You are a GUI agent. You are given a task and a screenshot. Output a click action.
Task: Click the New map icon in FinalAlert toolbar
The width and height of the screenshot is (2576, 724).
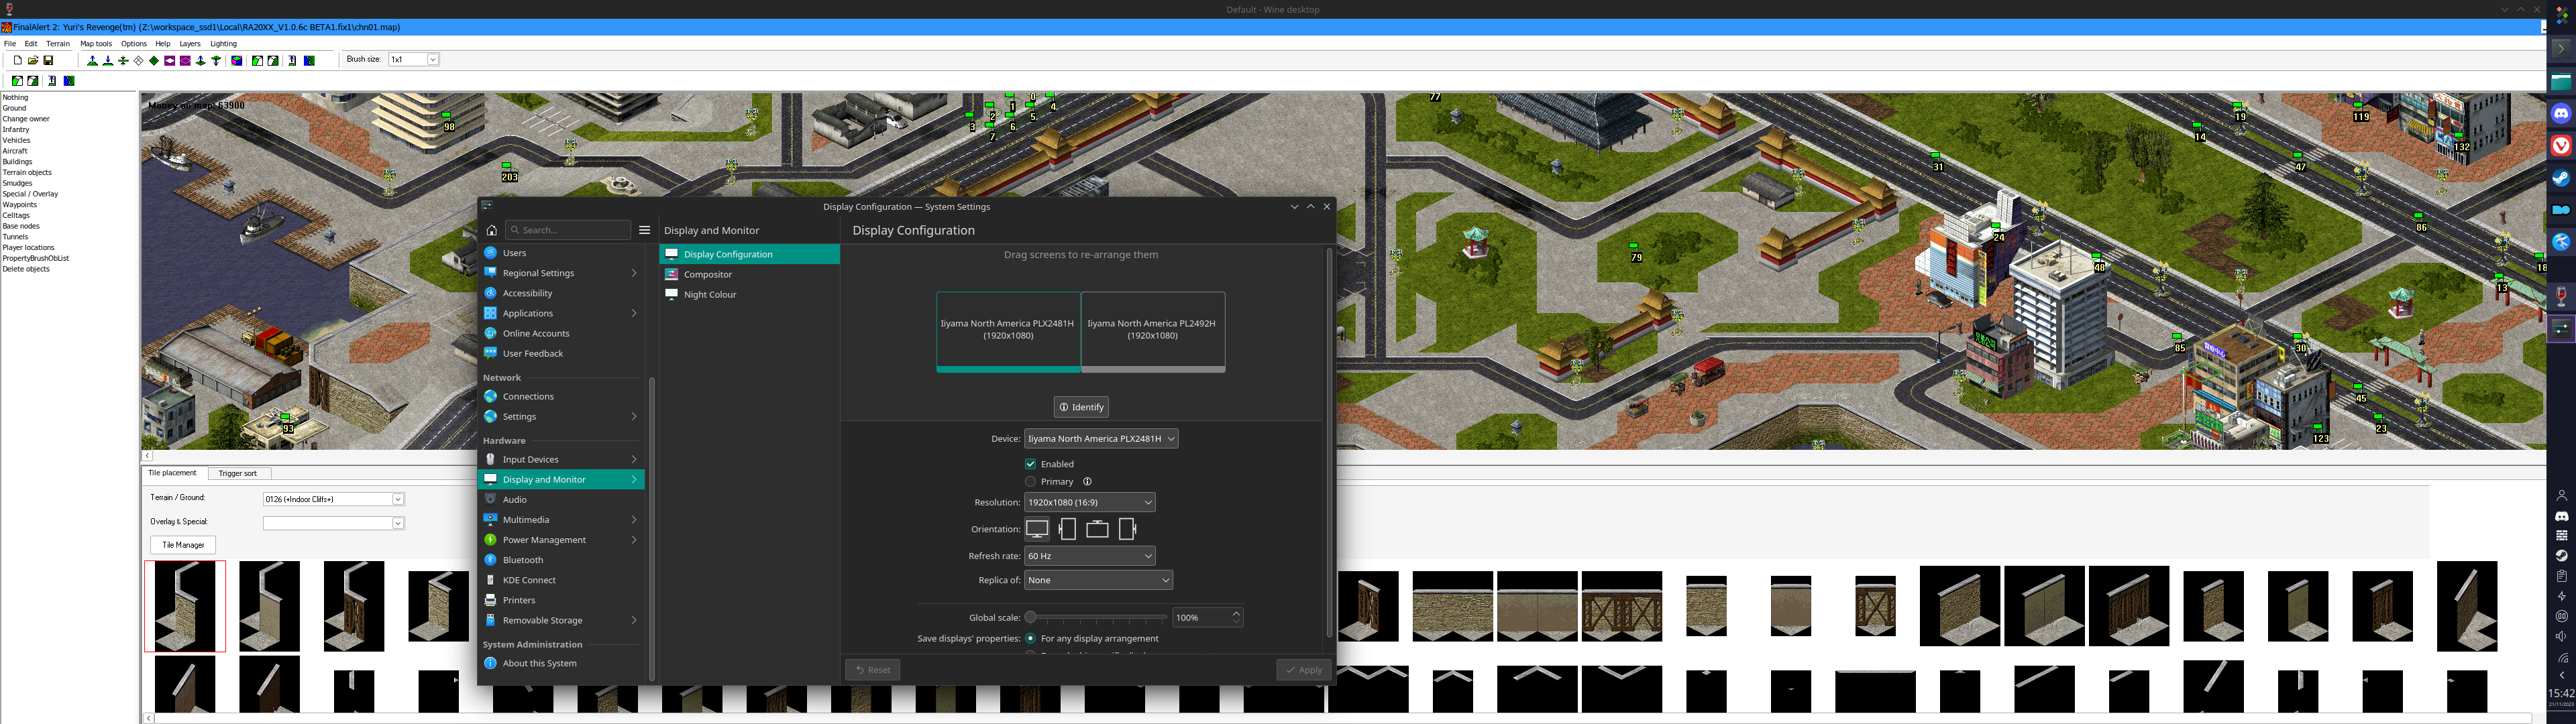(x=17, y=61)
